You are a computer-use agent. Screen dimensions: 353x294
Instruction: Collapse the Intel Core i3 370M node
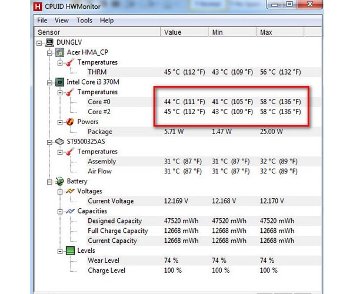coord(49,83)
